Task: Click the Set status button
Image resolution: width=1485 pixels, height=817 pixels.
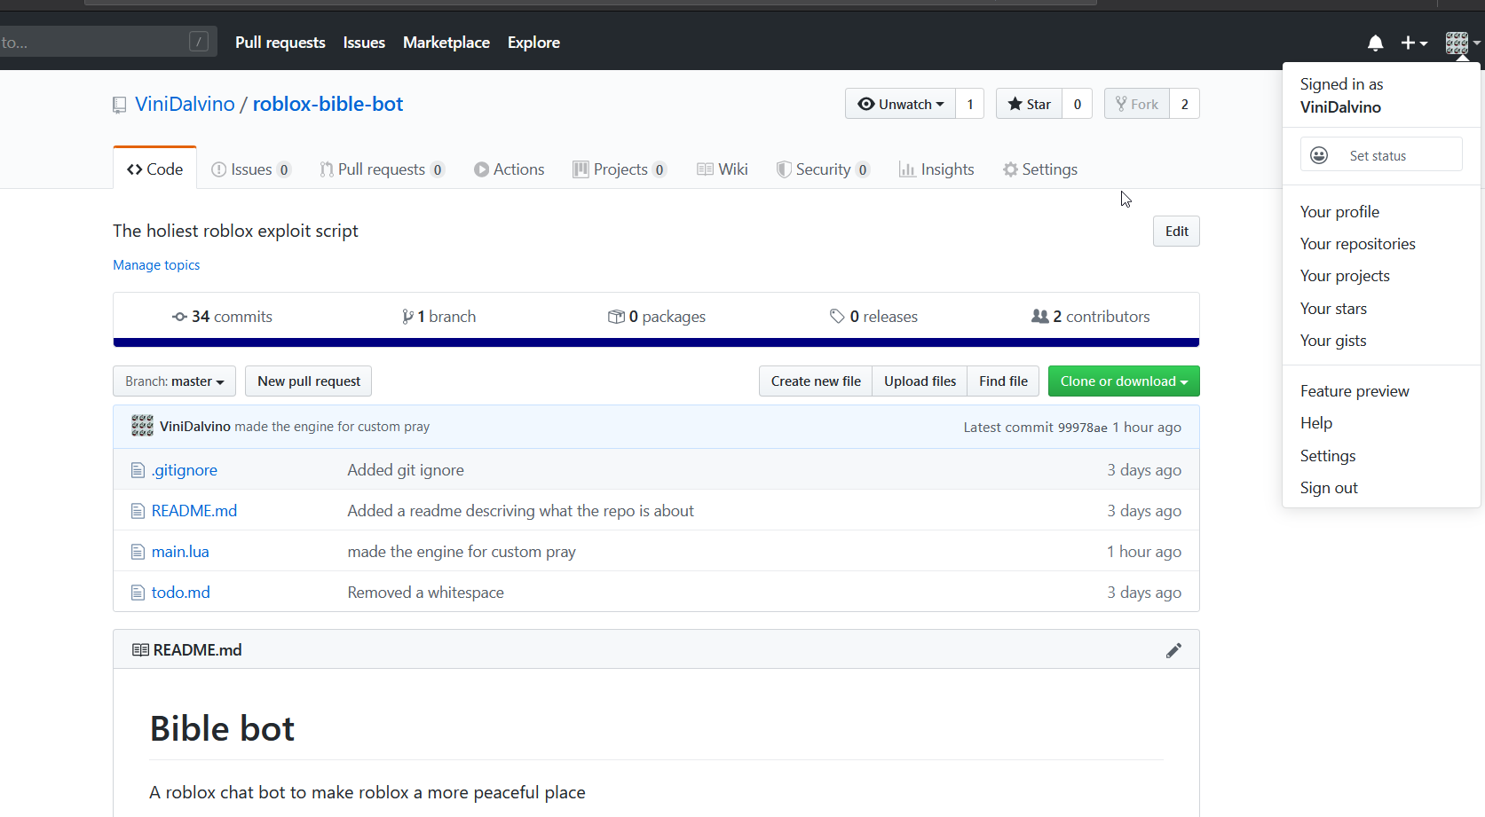Action: pos(1381,154)
